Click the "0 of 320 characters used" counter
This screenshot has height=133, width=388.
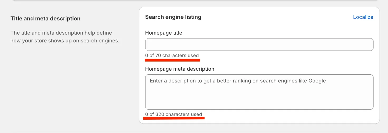pos(173,114)
